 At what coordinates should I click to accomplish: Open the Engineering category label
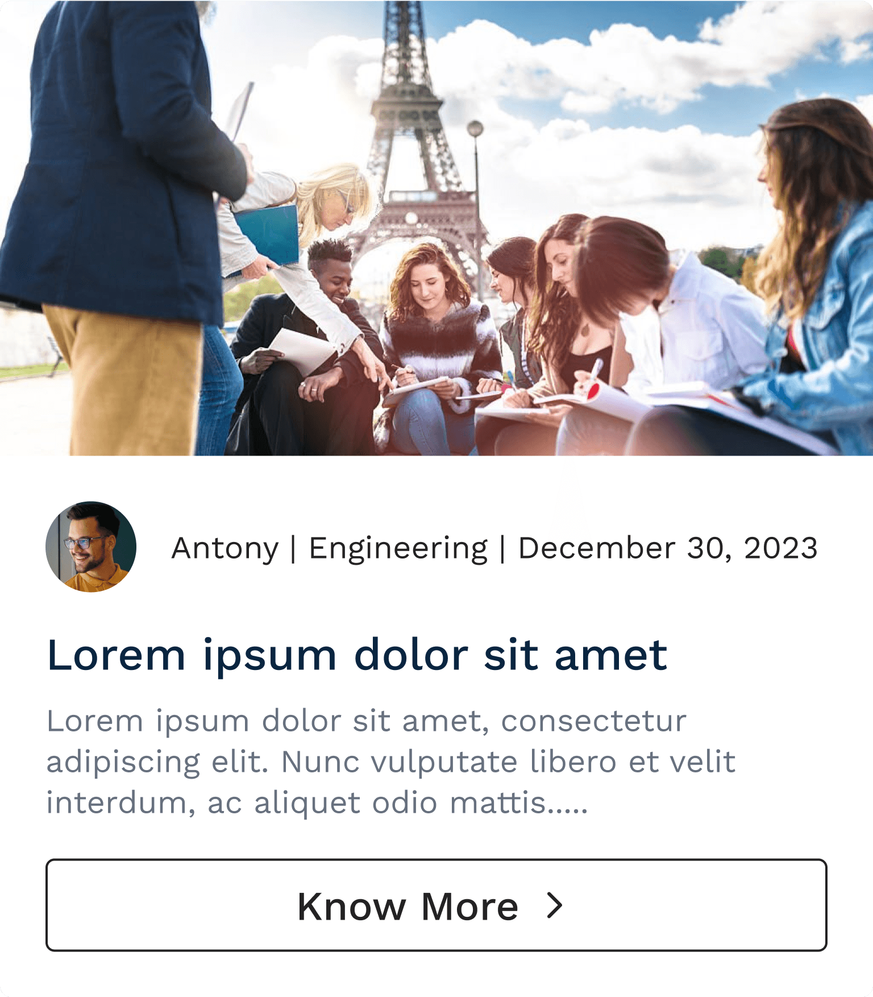398,549
